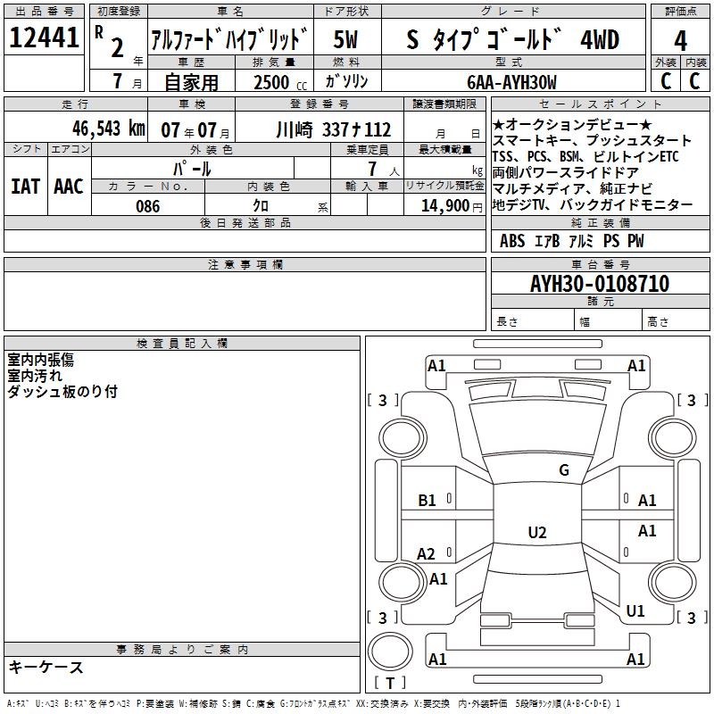Select the 初度登録 header
The image size is (714, 714).
(119, 12)
